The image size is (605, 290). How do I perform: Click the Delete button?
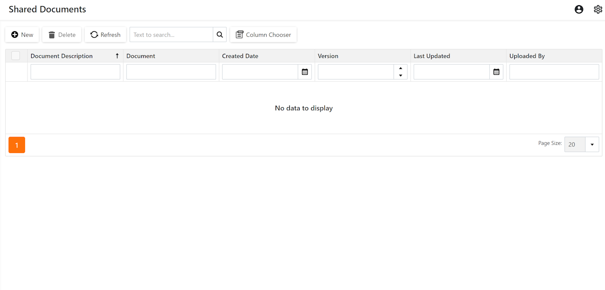point(62,34)
